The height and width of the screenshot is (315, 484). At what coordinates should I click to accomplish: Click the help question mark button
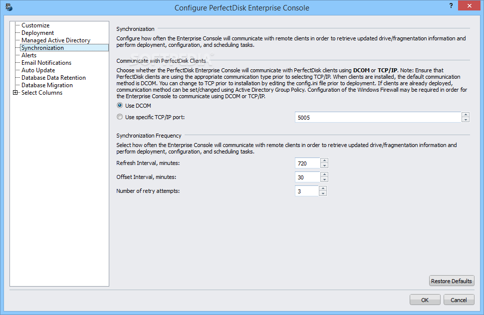[x=451, y=5]
